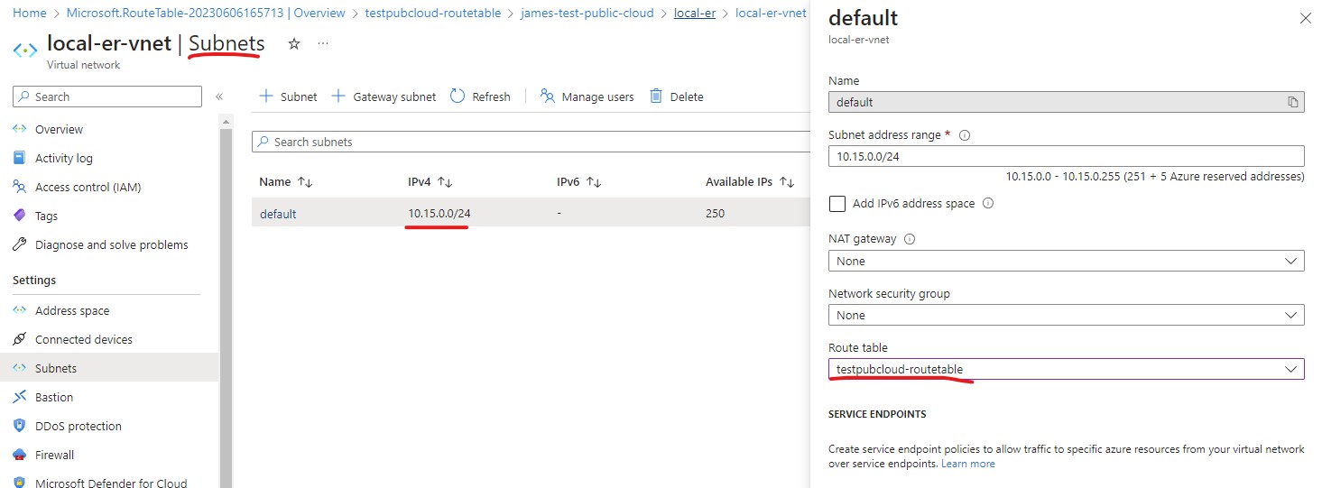Image resolution: width=1322 pixels, height=488 pixels.
Task: Open the more options ellipsis in header
Action: 323,44
